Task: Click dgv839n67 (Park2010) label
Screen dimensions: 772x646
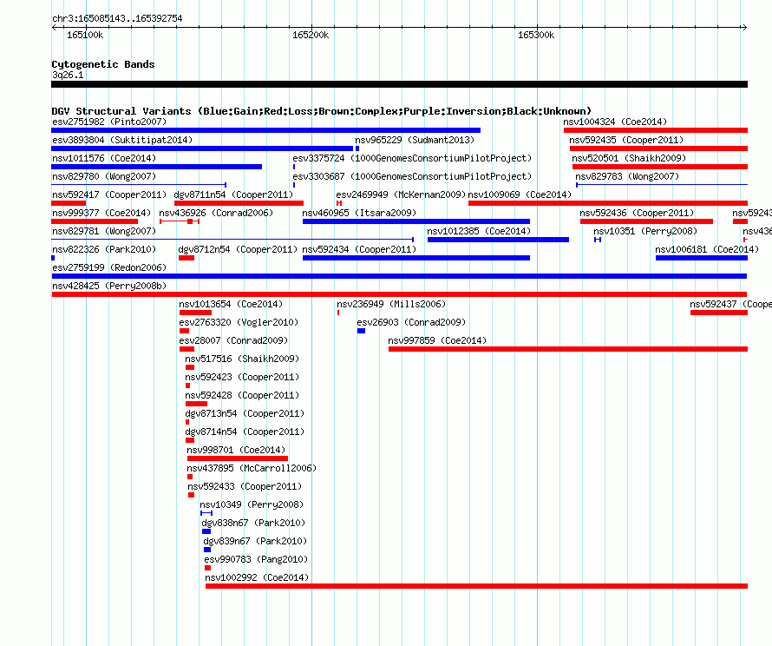Action: [x=255, y=541]
